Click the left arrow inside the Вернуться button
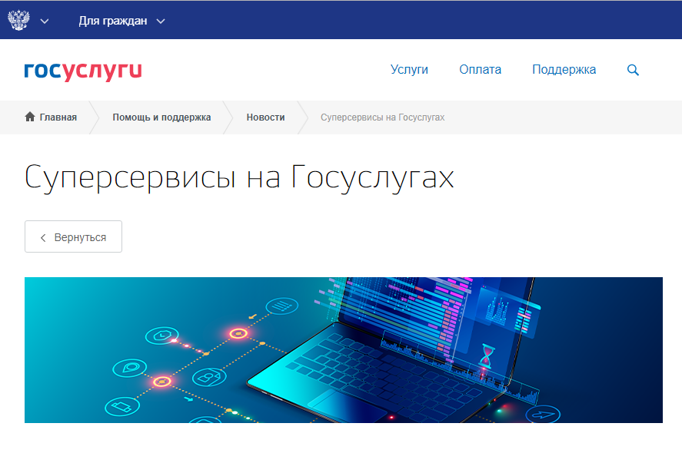Screen dimensions: 682x453 pyautogui.click(x=44, y=237)
